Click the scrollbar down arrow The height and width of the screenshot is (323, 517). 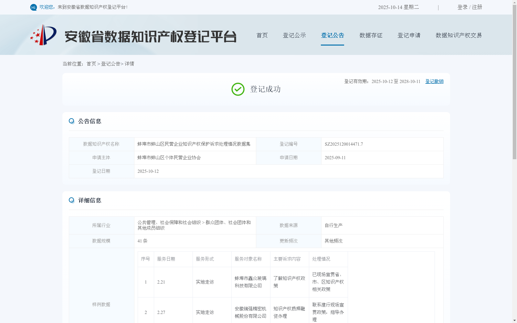[x=514, y=320]
